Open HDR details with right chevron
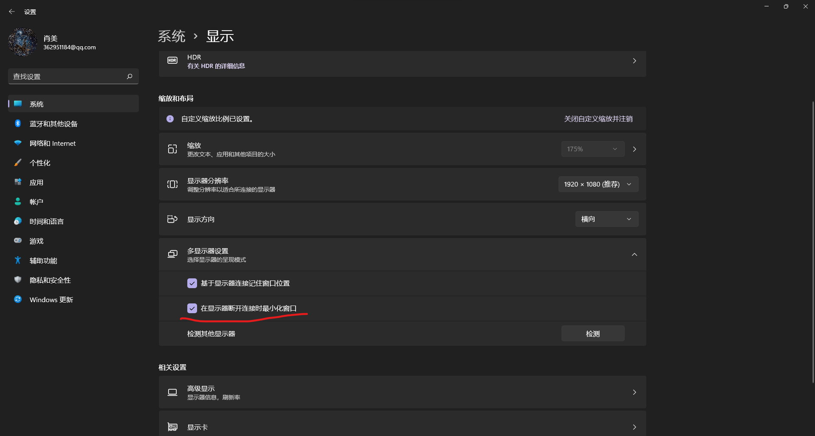This screenshot has height=436, width=815. [x=635, y=61]
